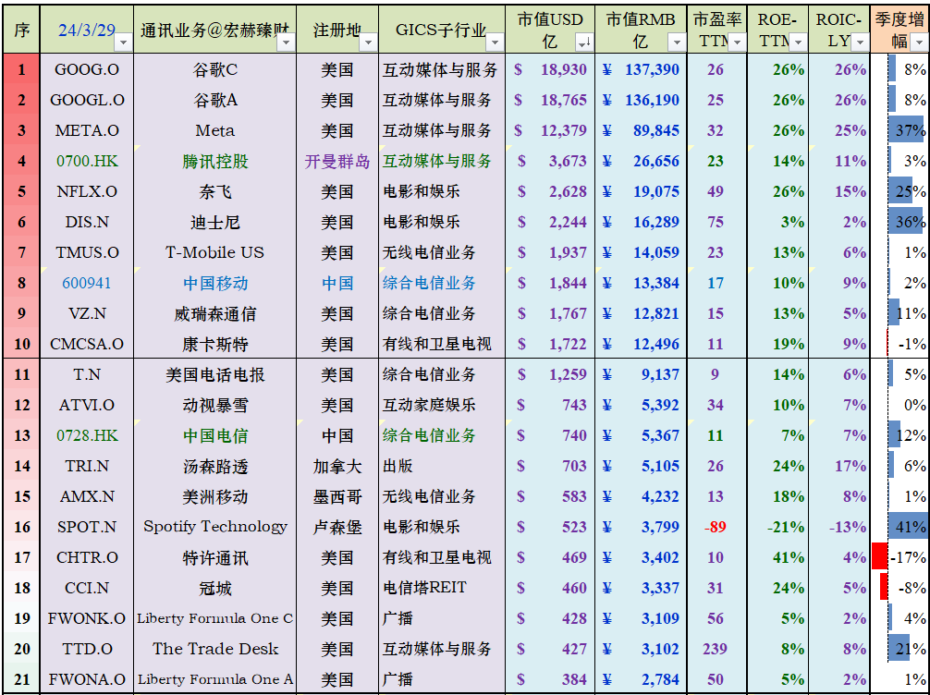Select ROE cell showing 41%
This screenshot has width=930, height=695.
[x=777, y=557]
